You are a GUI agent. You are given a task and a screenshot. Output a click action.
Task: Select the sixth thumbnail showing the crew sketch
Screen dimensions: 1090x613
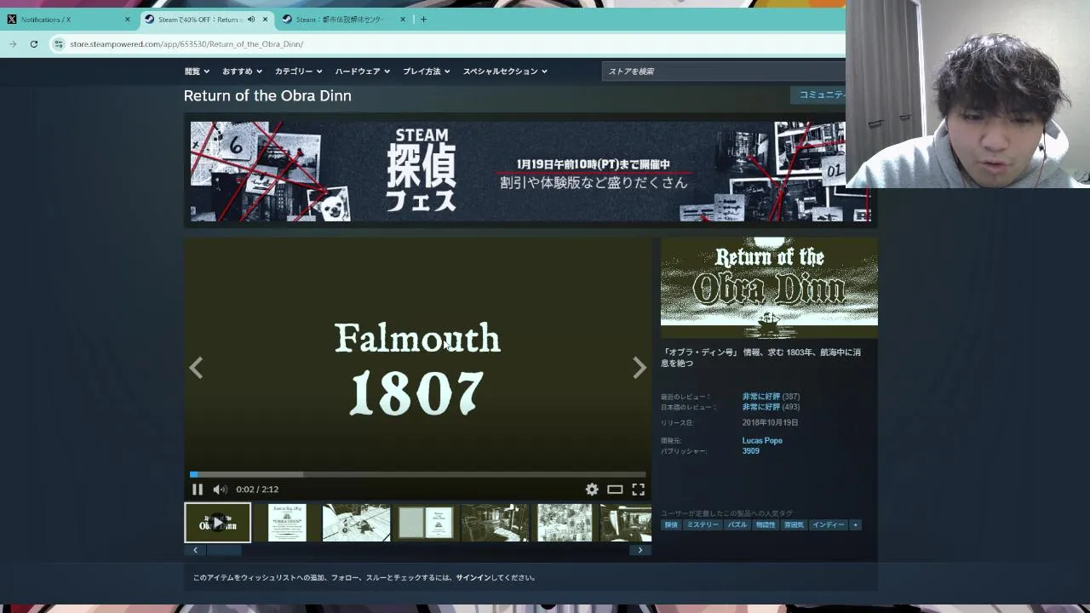click(564, 523)
